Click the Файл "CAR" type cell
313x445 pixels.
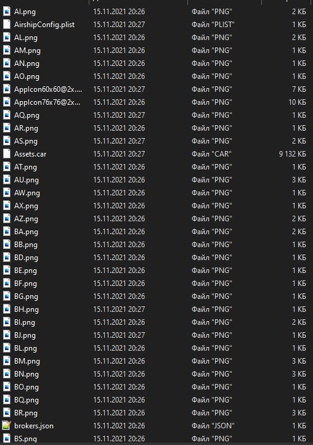(x=211, y=154)
